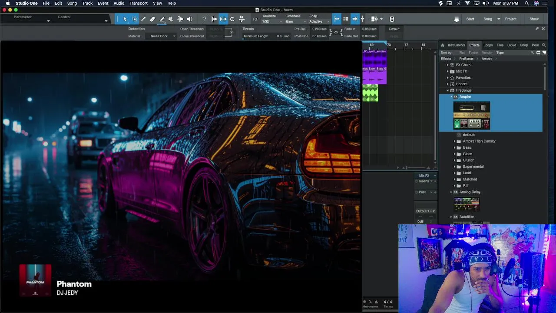Image resolution: width=556 pixels, height=313 pixels.
Task: Open the Quantize 1/32 value dropdown
Action: (272, 21)
